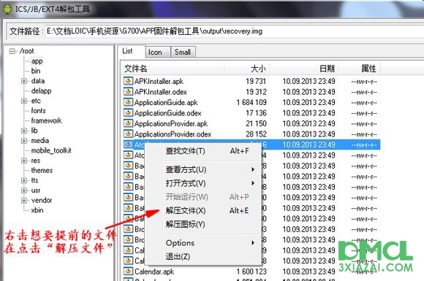Viewport: 424px width, 281px height.
Task: Select the themes folder in the tree
Action: click(x=42, y=170)
